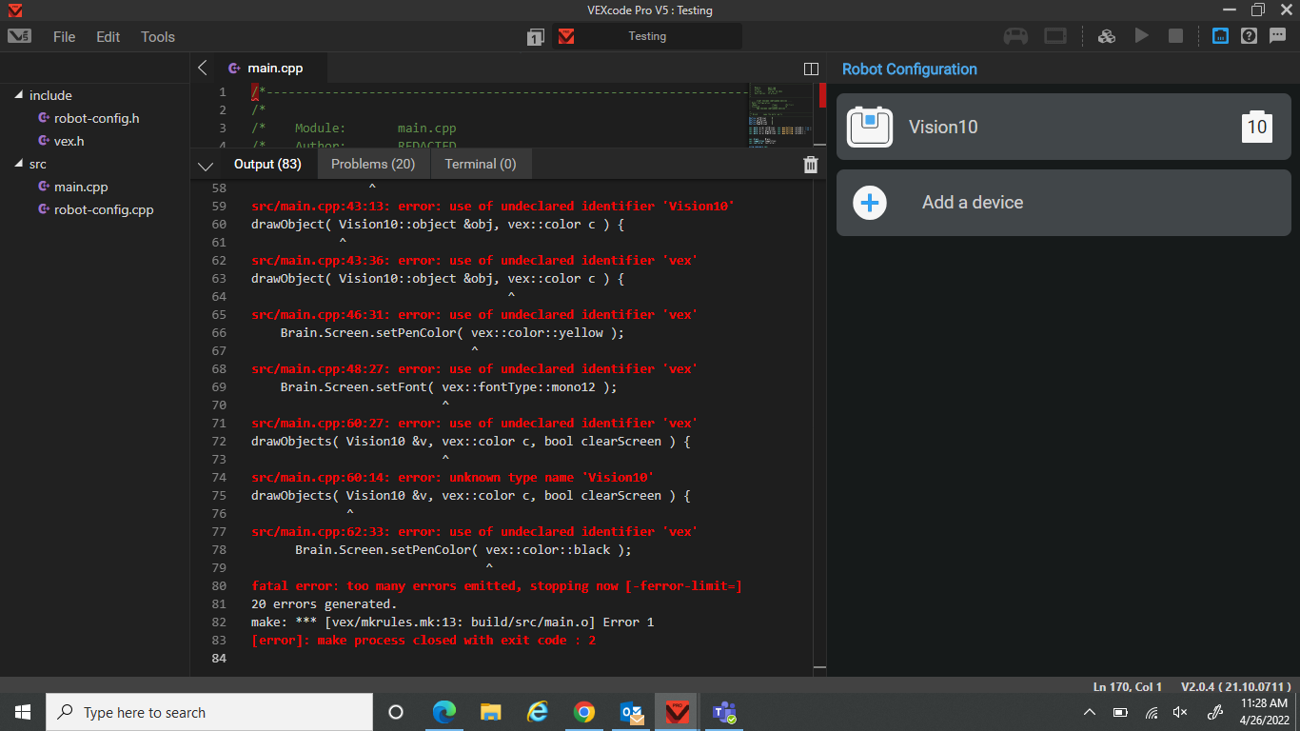Click the '20 errors generated.' line

tap(324, 604)
